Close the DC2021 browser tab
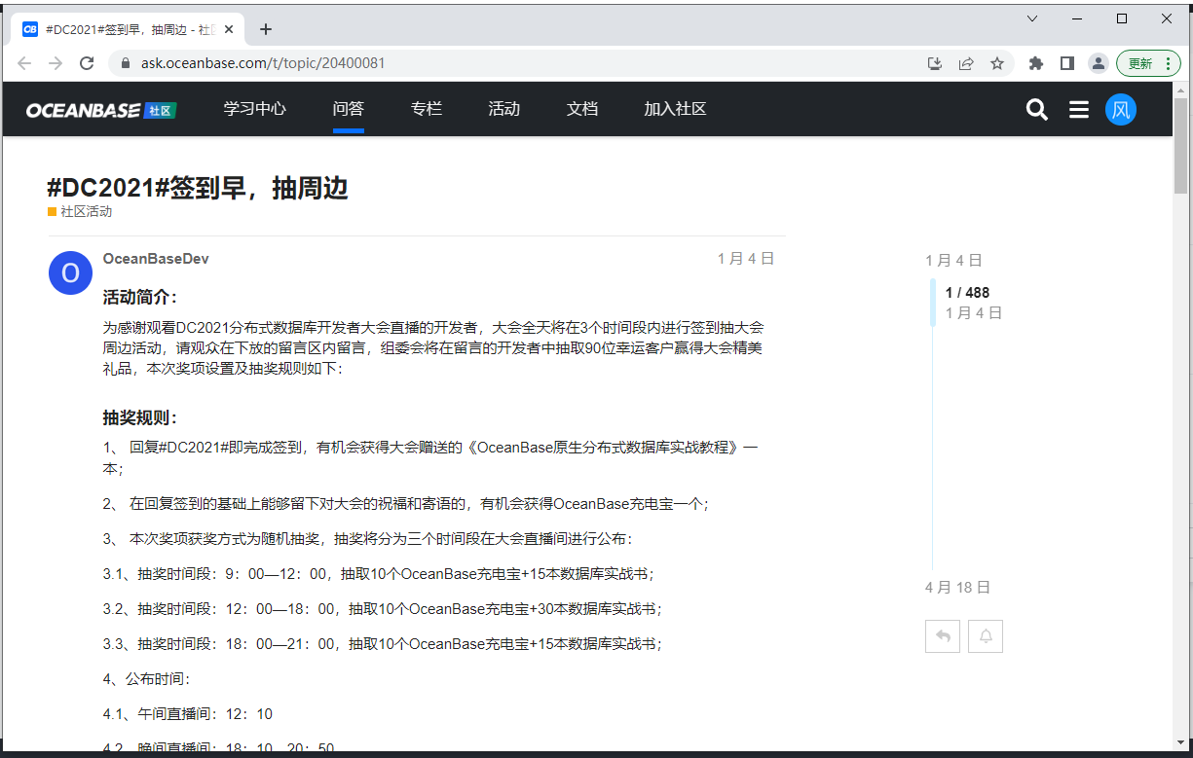1193x758 pixels. click(x=229, y=29)
